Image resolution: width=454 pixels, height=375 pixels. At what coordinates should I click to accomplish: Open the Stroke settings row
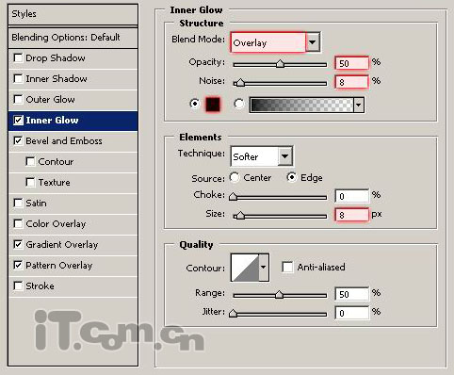tap(73, 286)
